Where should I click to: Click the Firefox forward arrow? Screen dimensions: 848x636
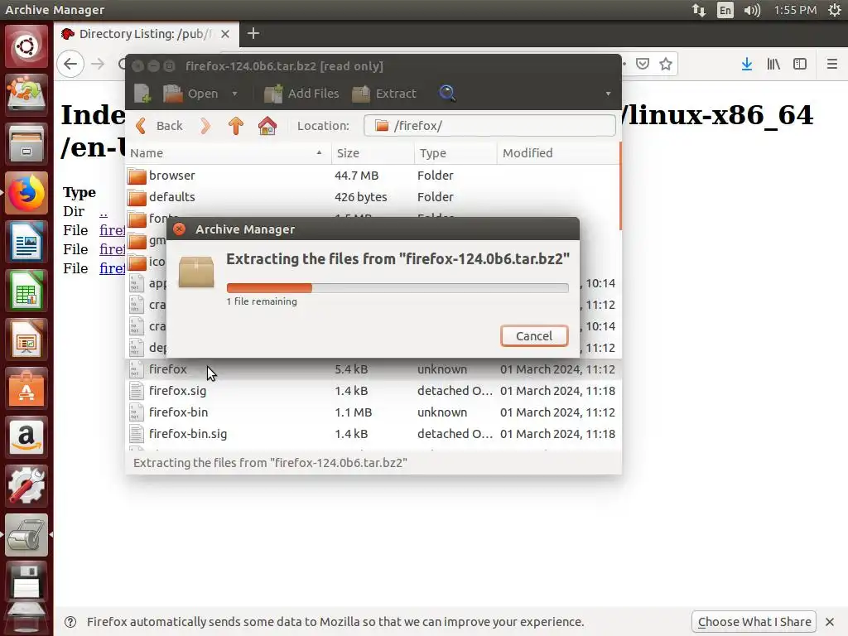point(98,64)
